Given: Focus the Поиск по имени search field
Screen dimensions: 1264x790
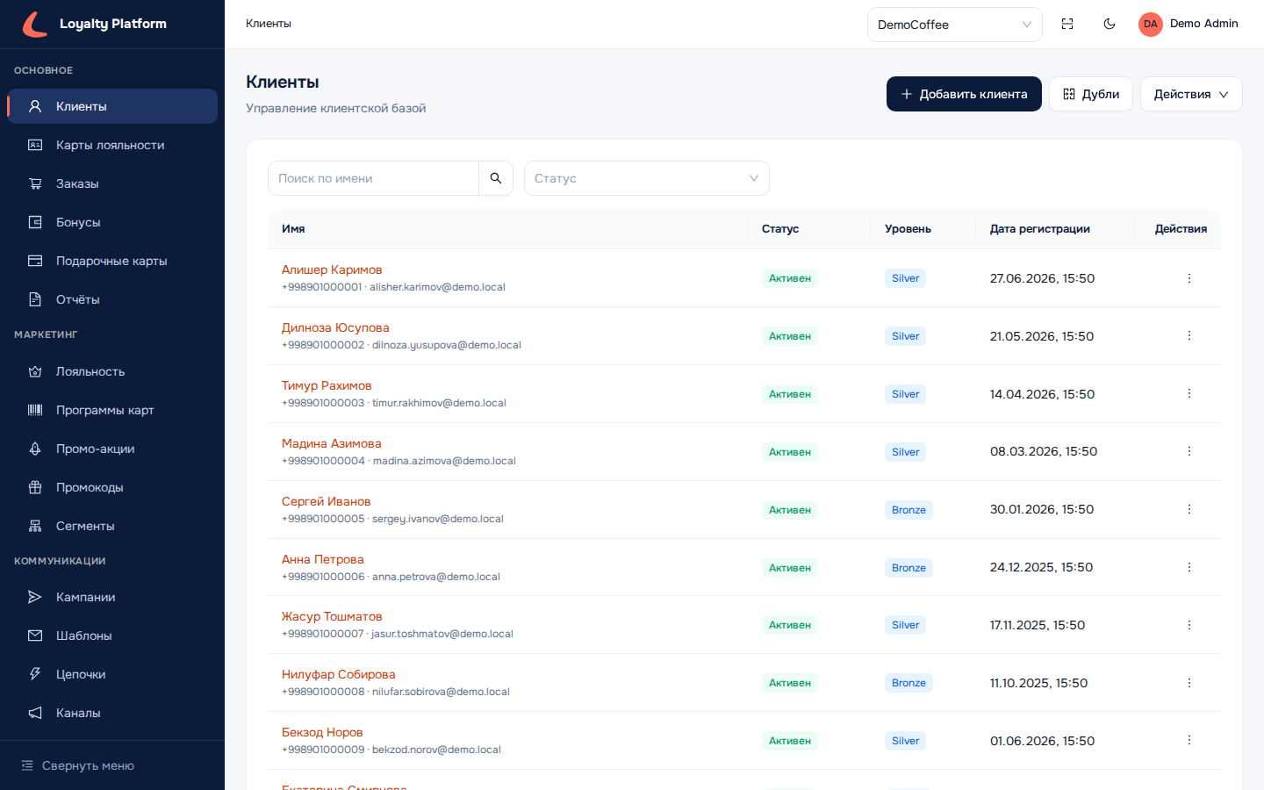Looking at the screenshot, I should pos(373,178).
